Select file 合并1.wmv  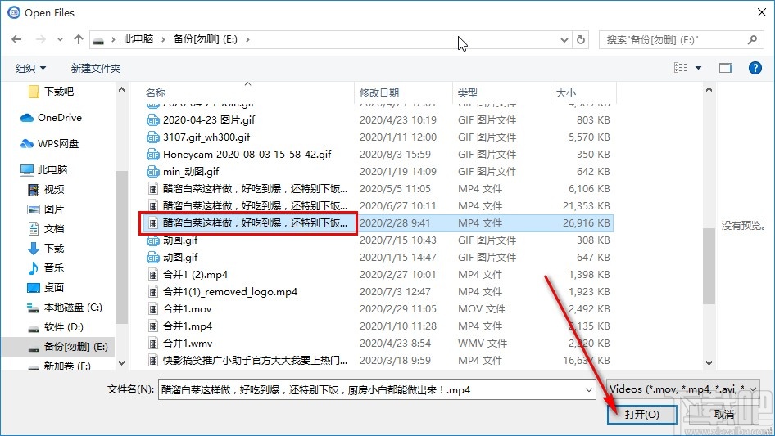click(x=188, y=344)
